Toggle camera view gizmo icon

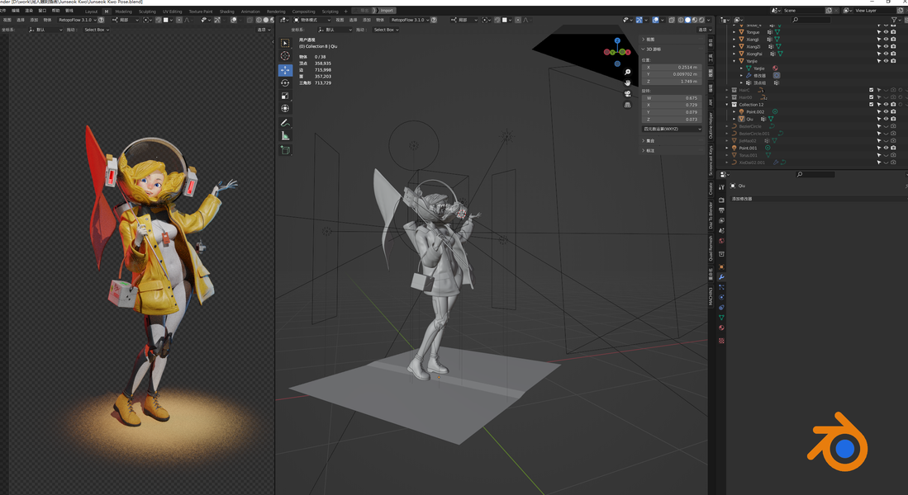tap(627, 94)
